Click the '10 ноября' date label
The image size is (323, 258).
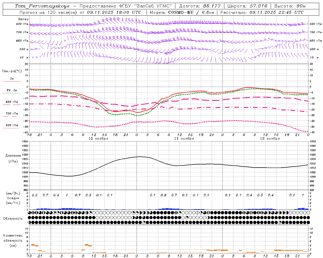point(98,139)
